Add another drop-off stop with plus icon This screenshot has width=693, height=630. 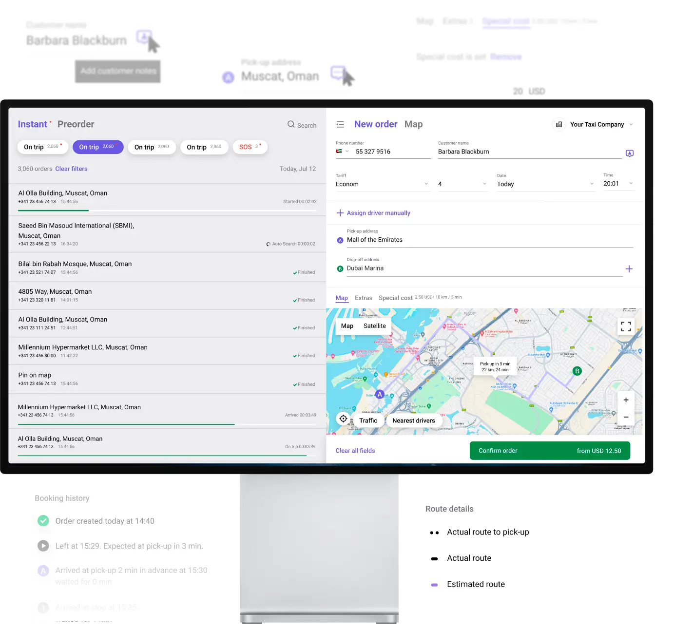[x=629, y=269]
